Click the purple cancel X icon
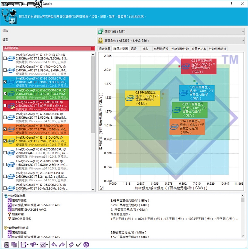 tap(86, 245)
